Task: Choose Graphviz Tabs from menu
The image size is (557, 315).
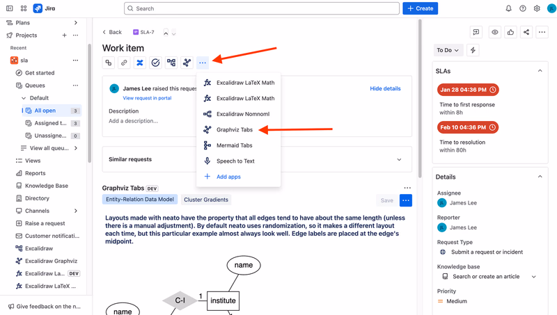Action: 238,129
